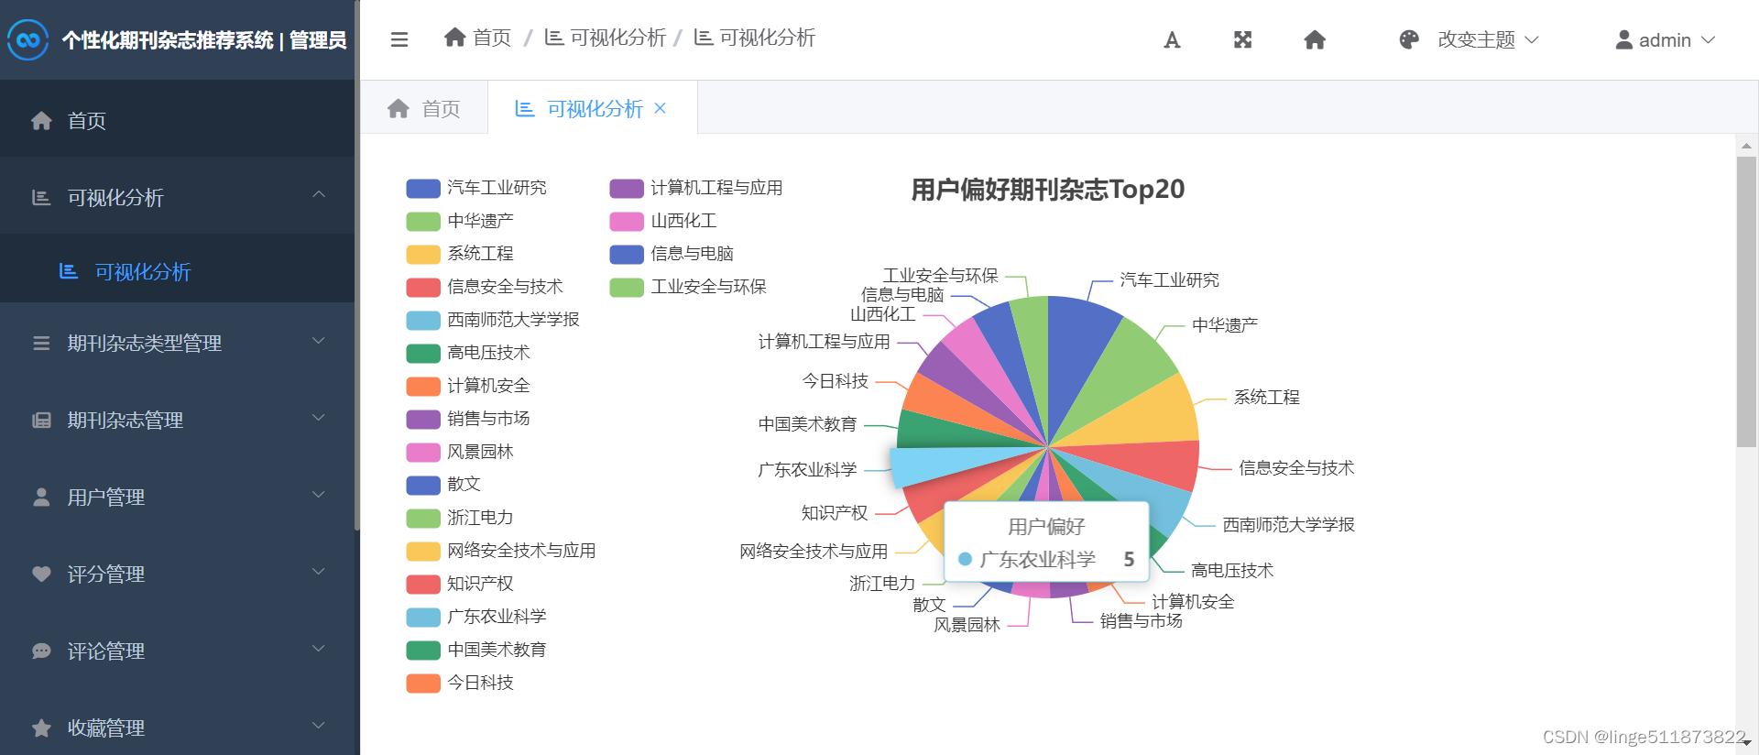The height and width of the screenshot is (755, 1759).
Task: Expand the 评论管理 chevron
Action: [319, 649]
